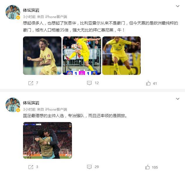Click the repost icon on the first post

coord(31,83)
